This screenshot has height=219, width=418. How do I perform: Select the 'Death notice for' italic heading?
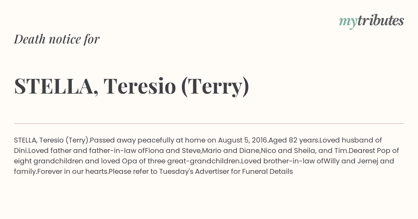57,39
